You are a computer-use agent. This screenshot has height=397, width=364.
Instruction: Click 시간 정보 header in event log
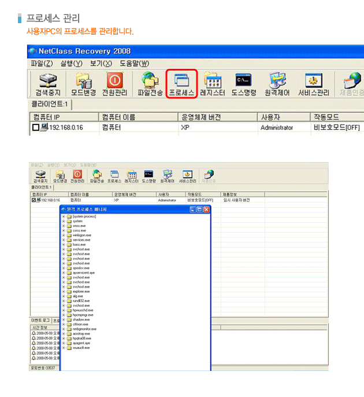pos(44,328)
